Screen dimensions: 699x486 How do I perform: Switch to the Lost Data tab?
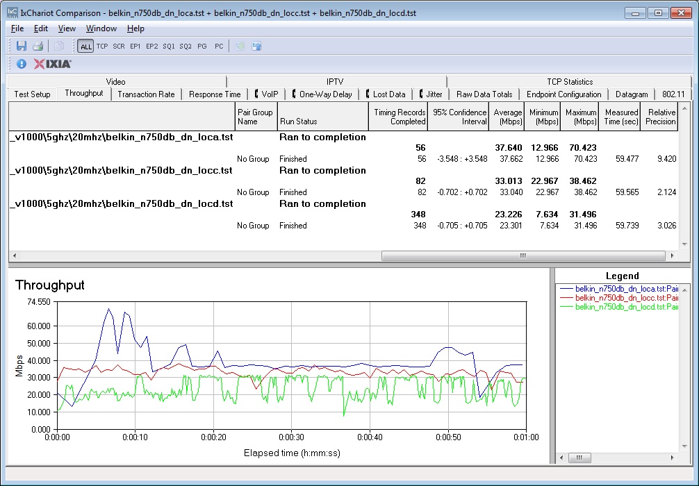point(386,94)
